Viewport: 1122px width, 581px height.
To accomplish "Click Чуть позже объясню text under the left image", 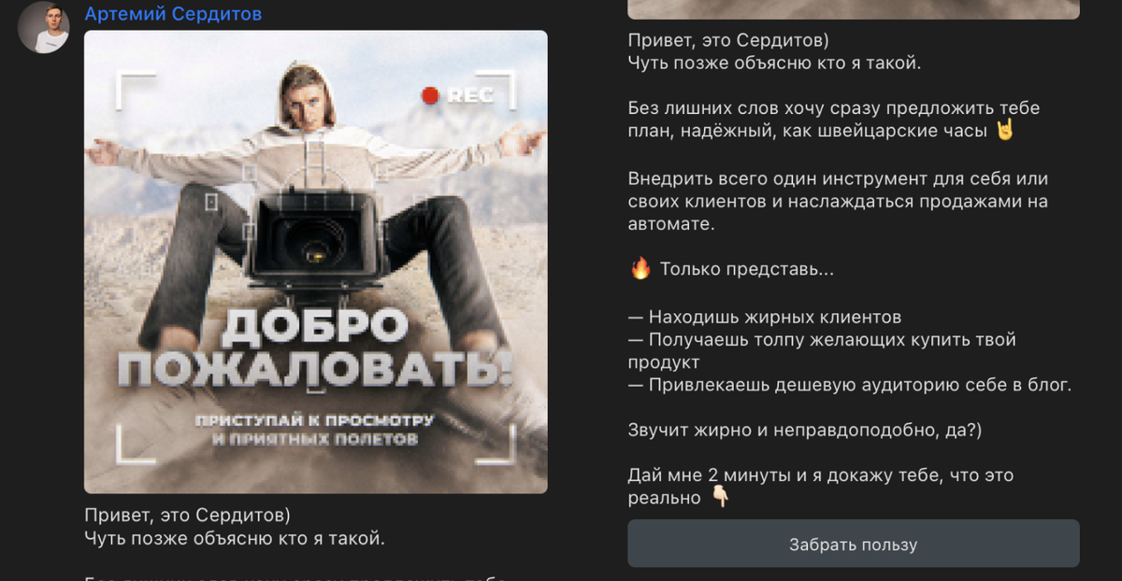I will tap(235, 538).
